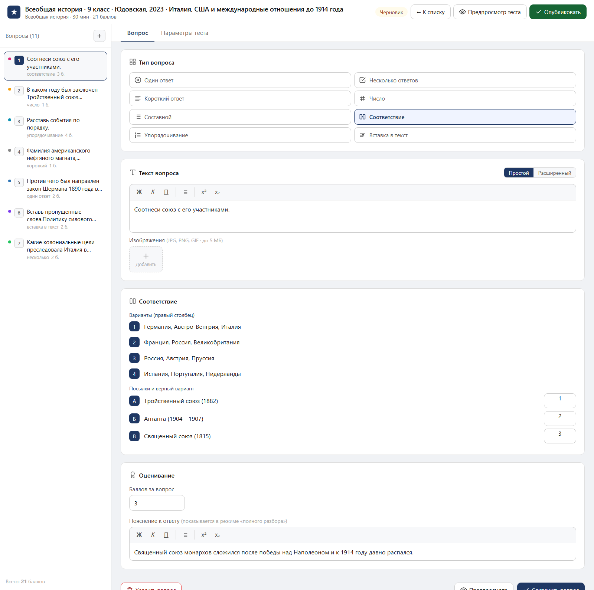Edit the answer box for Тройственный союз (1882)

point(560,401)
